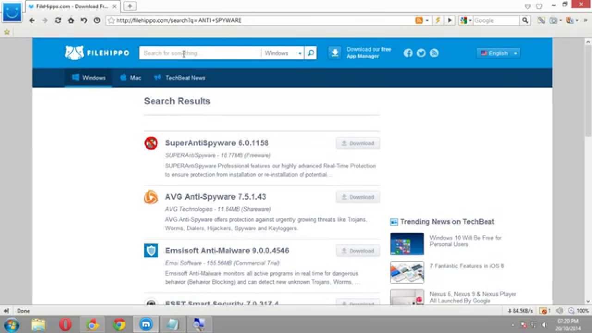This screenshot has height=333, width=592.
Task: Toggle the sidebar via status bar arrow
Action: (6, 311)
